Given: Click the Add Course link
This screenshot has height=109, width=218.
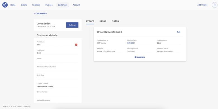Looking at the screenshot, I should pos(202,5).
